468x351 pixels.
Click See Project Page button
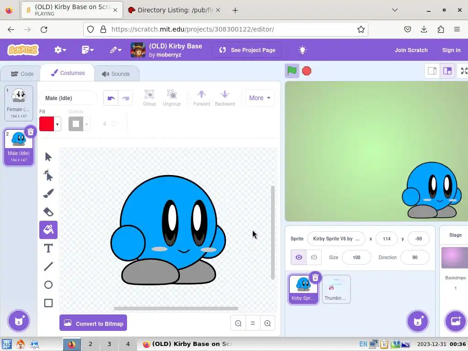pyautogui.click(x=247, y=50)
